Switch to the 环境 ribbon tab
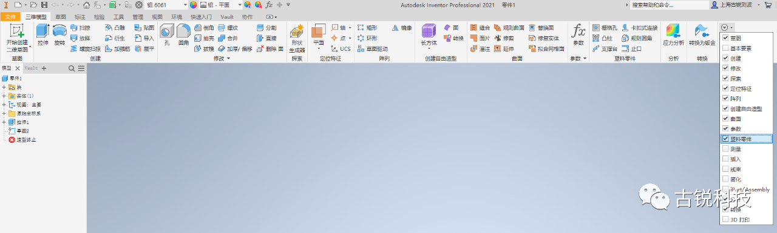This screenshot has height=233, width=777. pos(177,17)
